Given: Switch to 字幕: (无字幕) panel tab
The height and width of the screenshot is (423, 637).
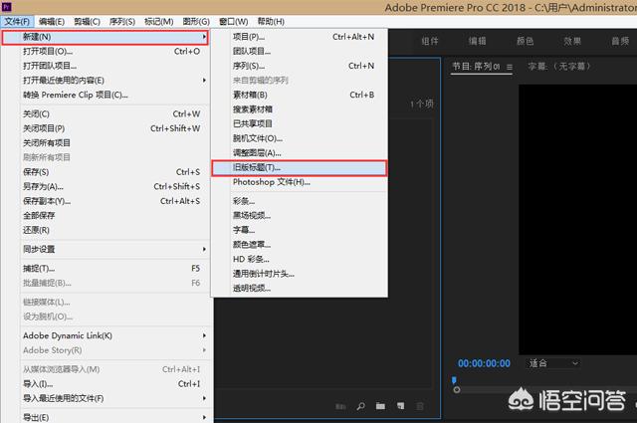Looking at the screenshot, I should click(x=559, y=67).
